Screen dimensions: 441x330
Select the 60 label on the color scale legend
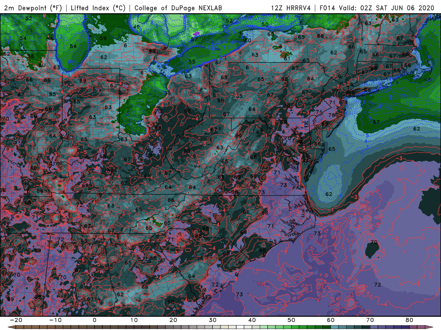331,320
